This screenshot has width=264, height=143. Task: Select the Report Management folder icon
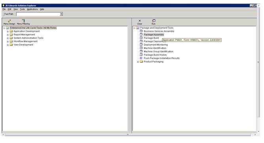pos(11,35)
